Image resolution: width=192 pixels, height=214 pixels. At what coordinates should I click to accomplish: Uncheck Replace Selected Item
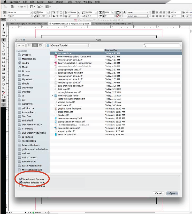21,183
